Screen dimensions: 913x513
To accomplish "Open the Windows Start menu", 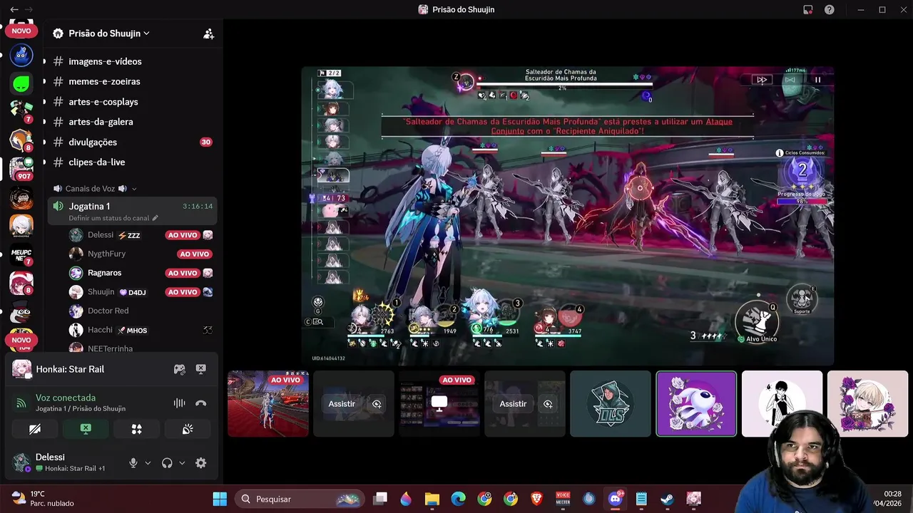I will (x=220, y=499).
